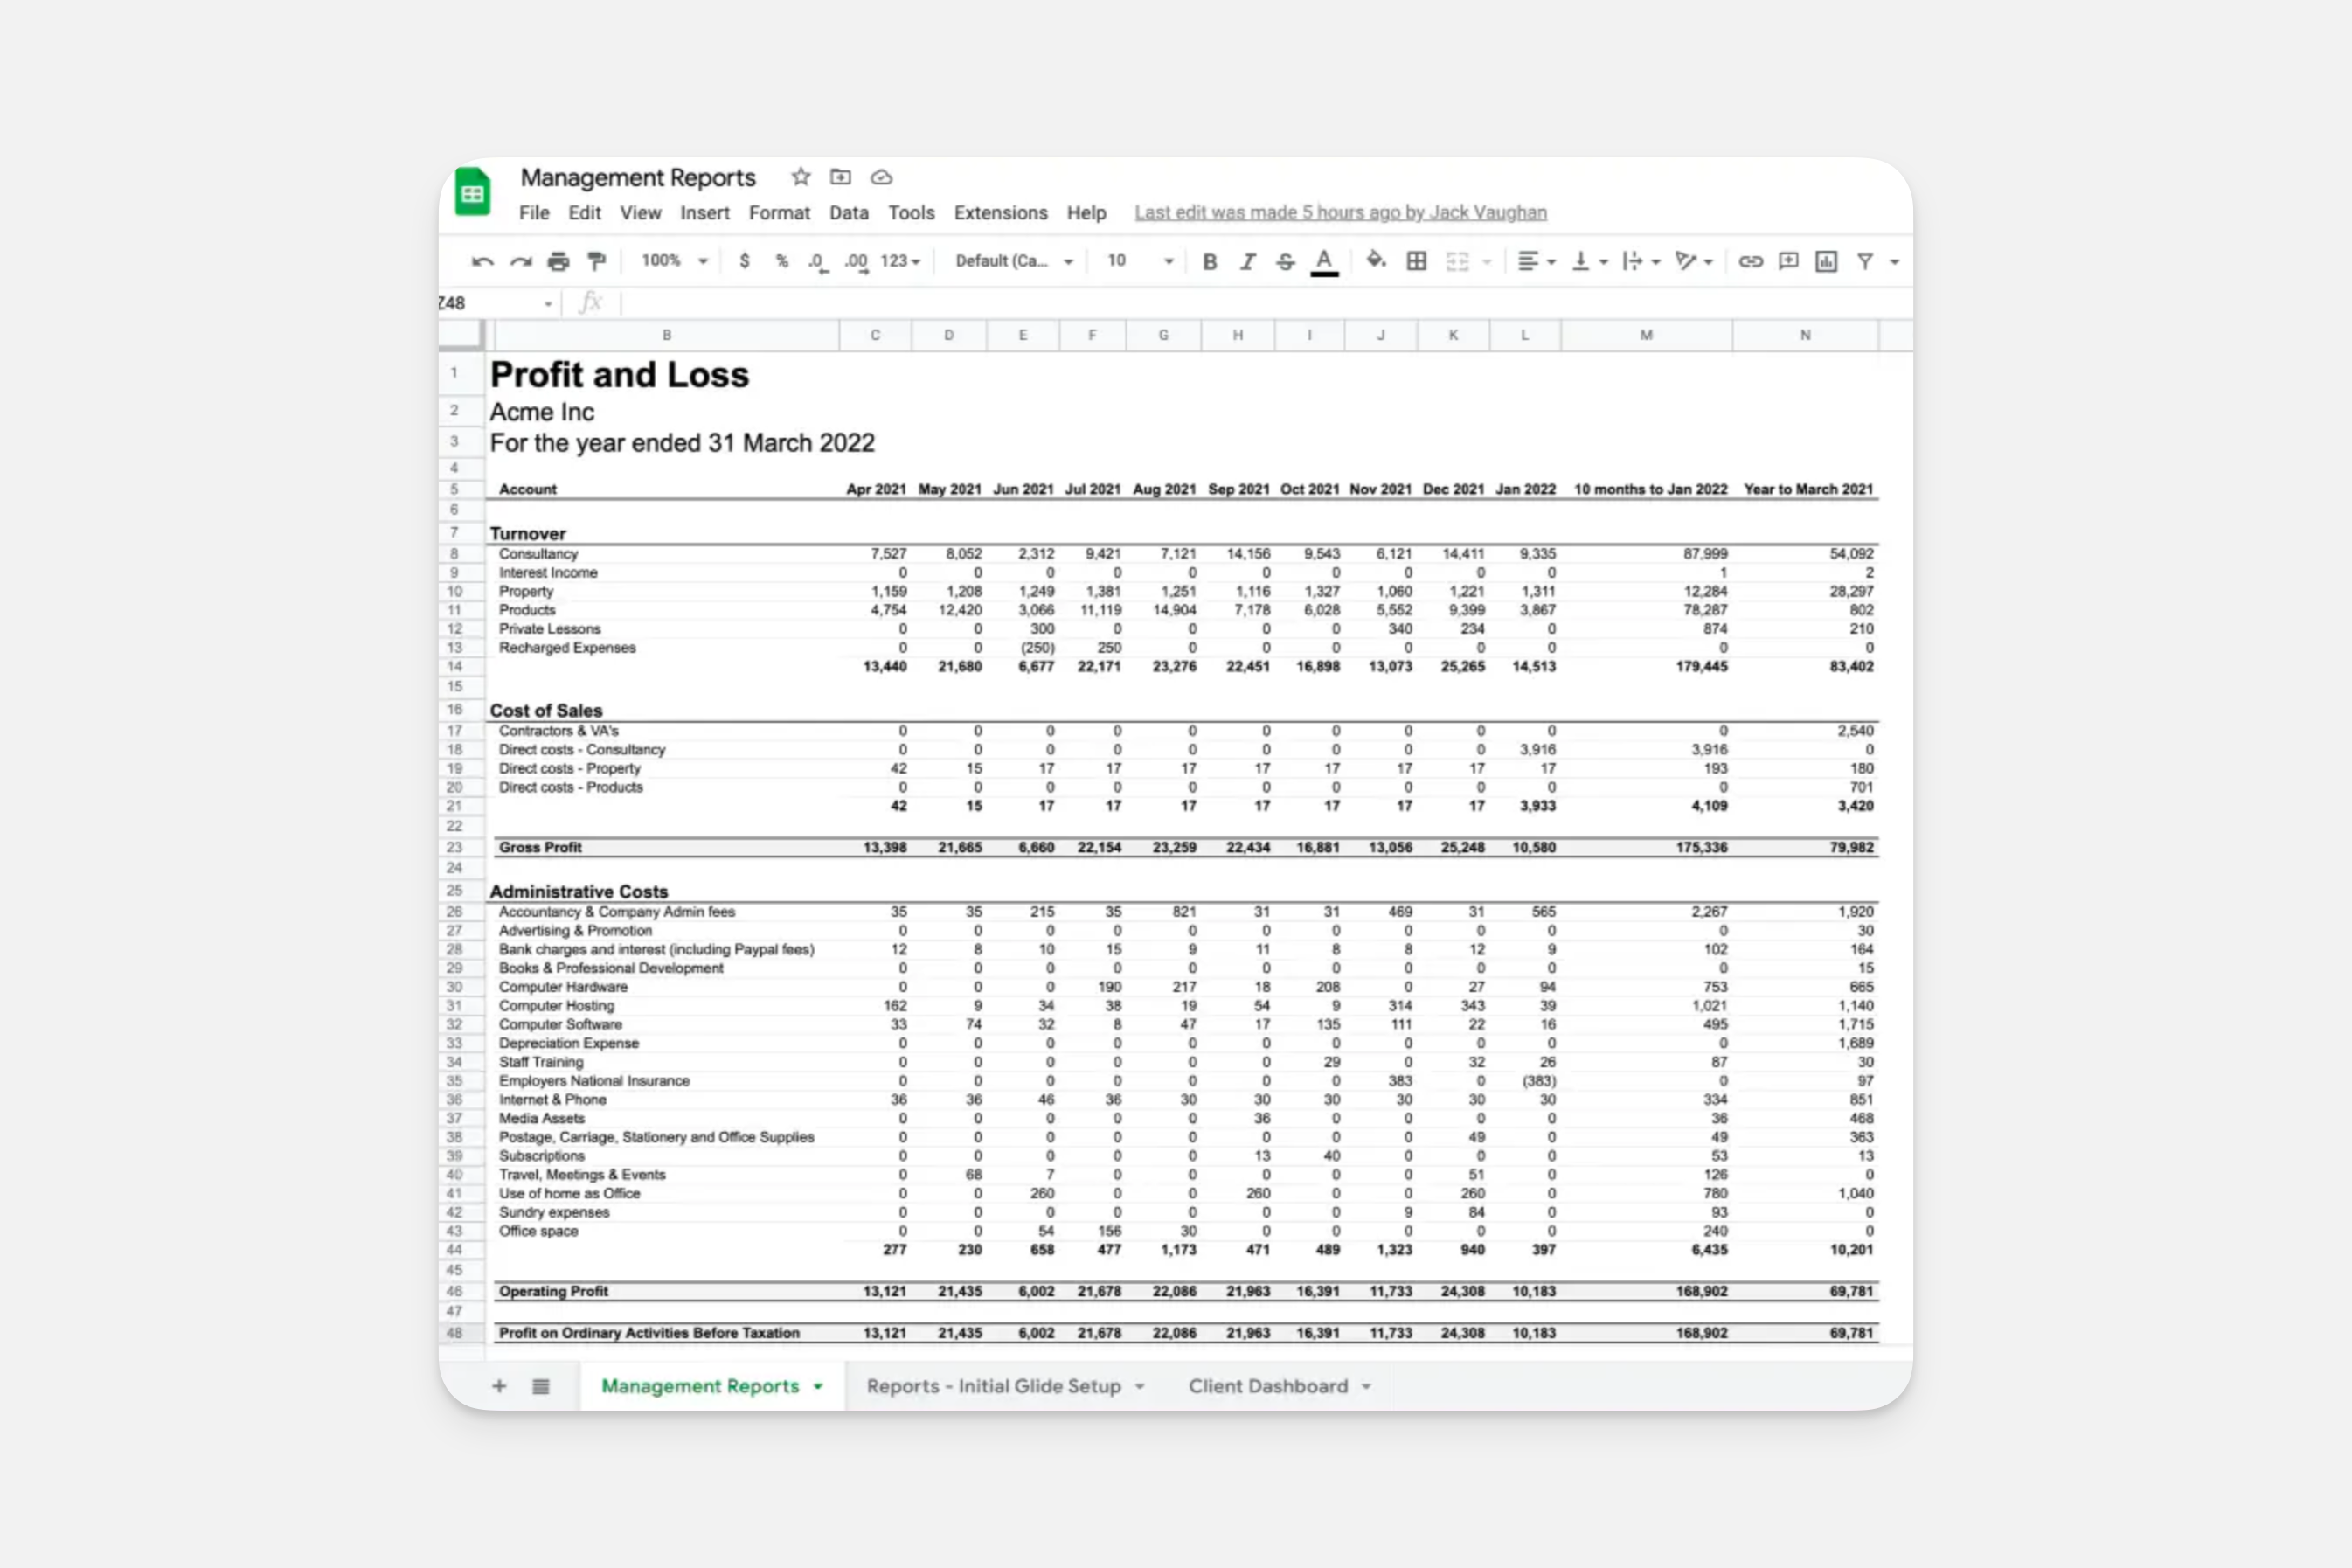Check the cloud save status icon
2352x1568 pixels.
881,177
